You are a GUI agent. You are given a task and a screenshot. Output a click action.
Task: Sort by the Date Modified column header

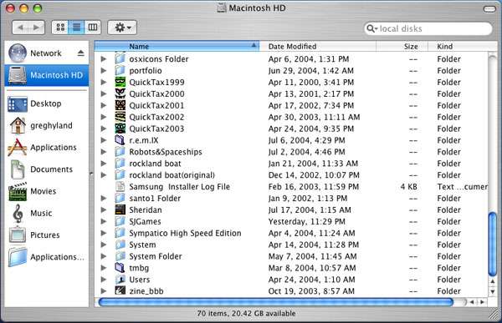click(x=318, y=47)
